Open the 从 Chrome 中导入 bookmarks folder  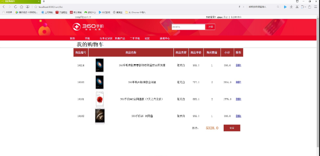[x=135, y=12]
